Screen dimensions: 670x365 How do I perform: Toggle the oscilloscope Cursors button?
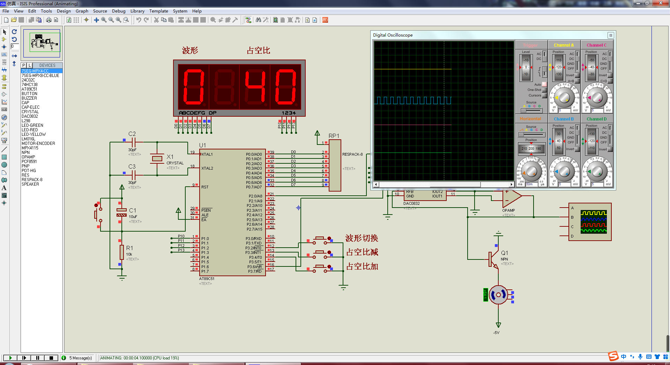pyautogui.click(x=544, y=95)
